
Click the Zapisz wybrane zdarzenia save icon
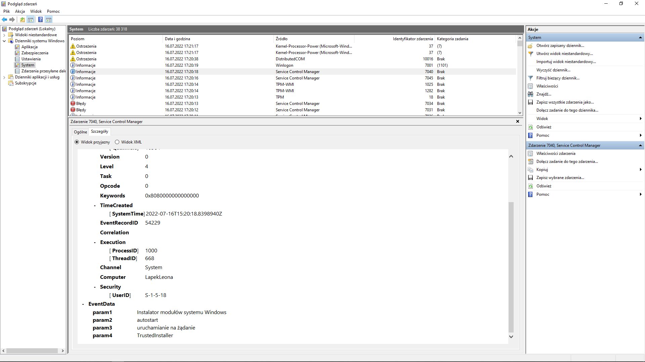pos(530,178)
